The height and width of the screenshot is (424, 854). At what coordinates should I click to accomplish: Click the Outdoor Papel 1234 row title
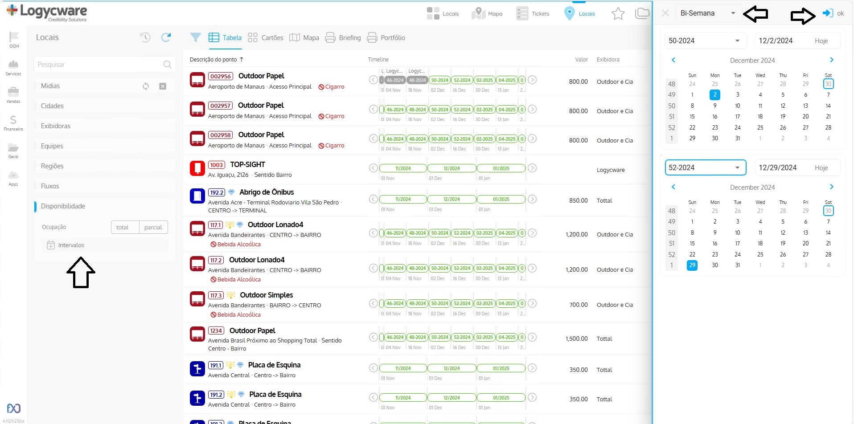252,330
